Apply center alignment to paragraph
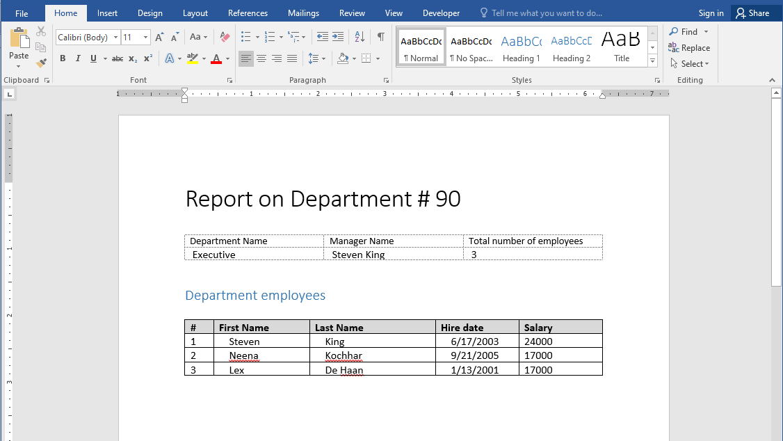 pyautogui.click(x=261, y=59)
